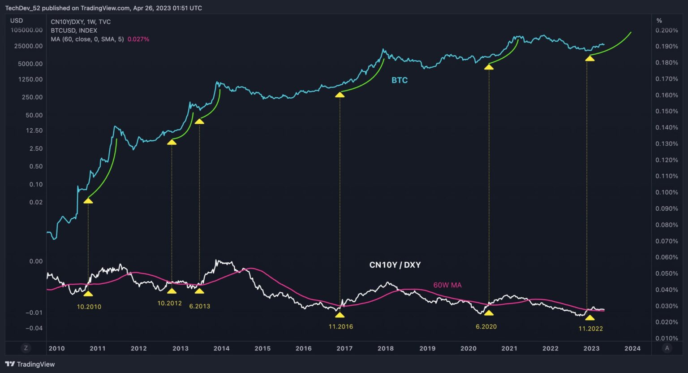Open the MA (60, close, 0, SMA, 5) indicator legend
Image resolution: width=688 pixels, height=373 pixels.
point(87,39)
